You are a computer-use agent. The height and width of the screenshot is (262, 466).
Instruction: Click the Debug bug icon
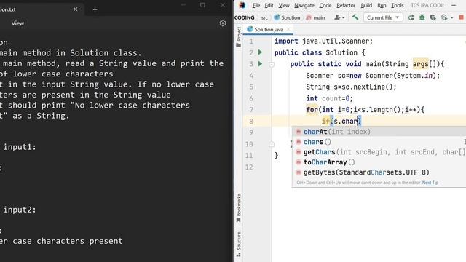422,17
